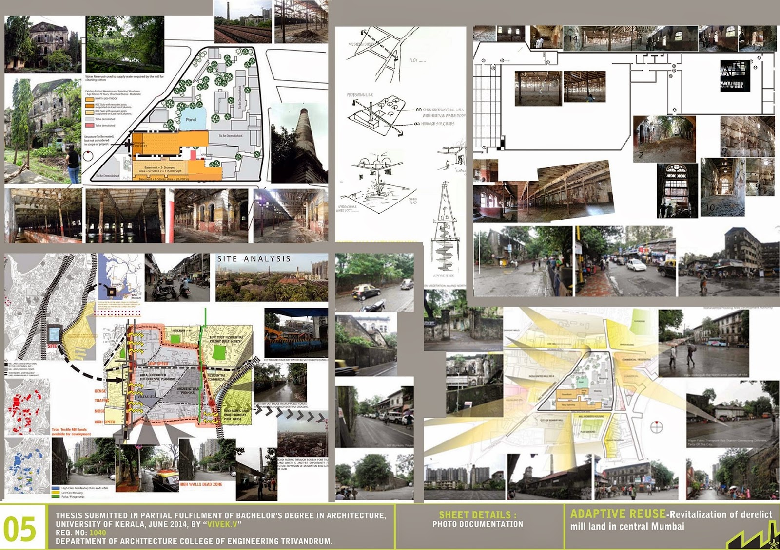The height and width of the screenshot is (550, 780).
Task: Click "OPEN RECREATIONAL AREA" sketch annotation
Action: pyautogui.click(x=443, y=110)
